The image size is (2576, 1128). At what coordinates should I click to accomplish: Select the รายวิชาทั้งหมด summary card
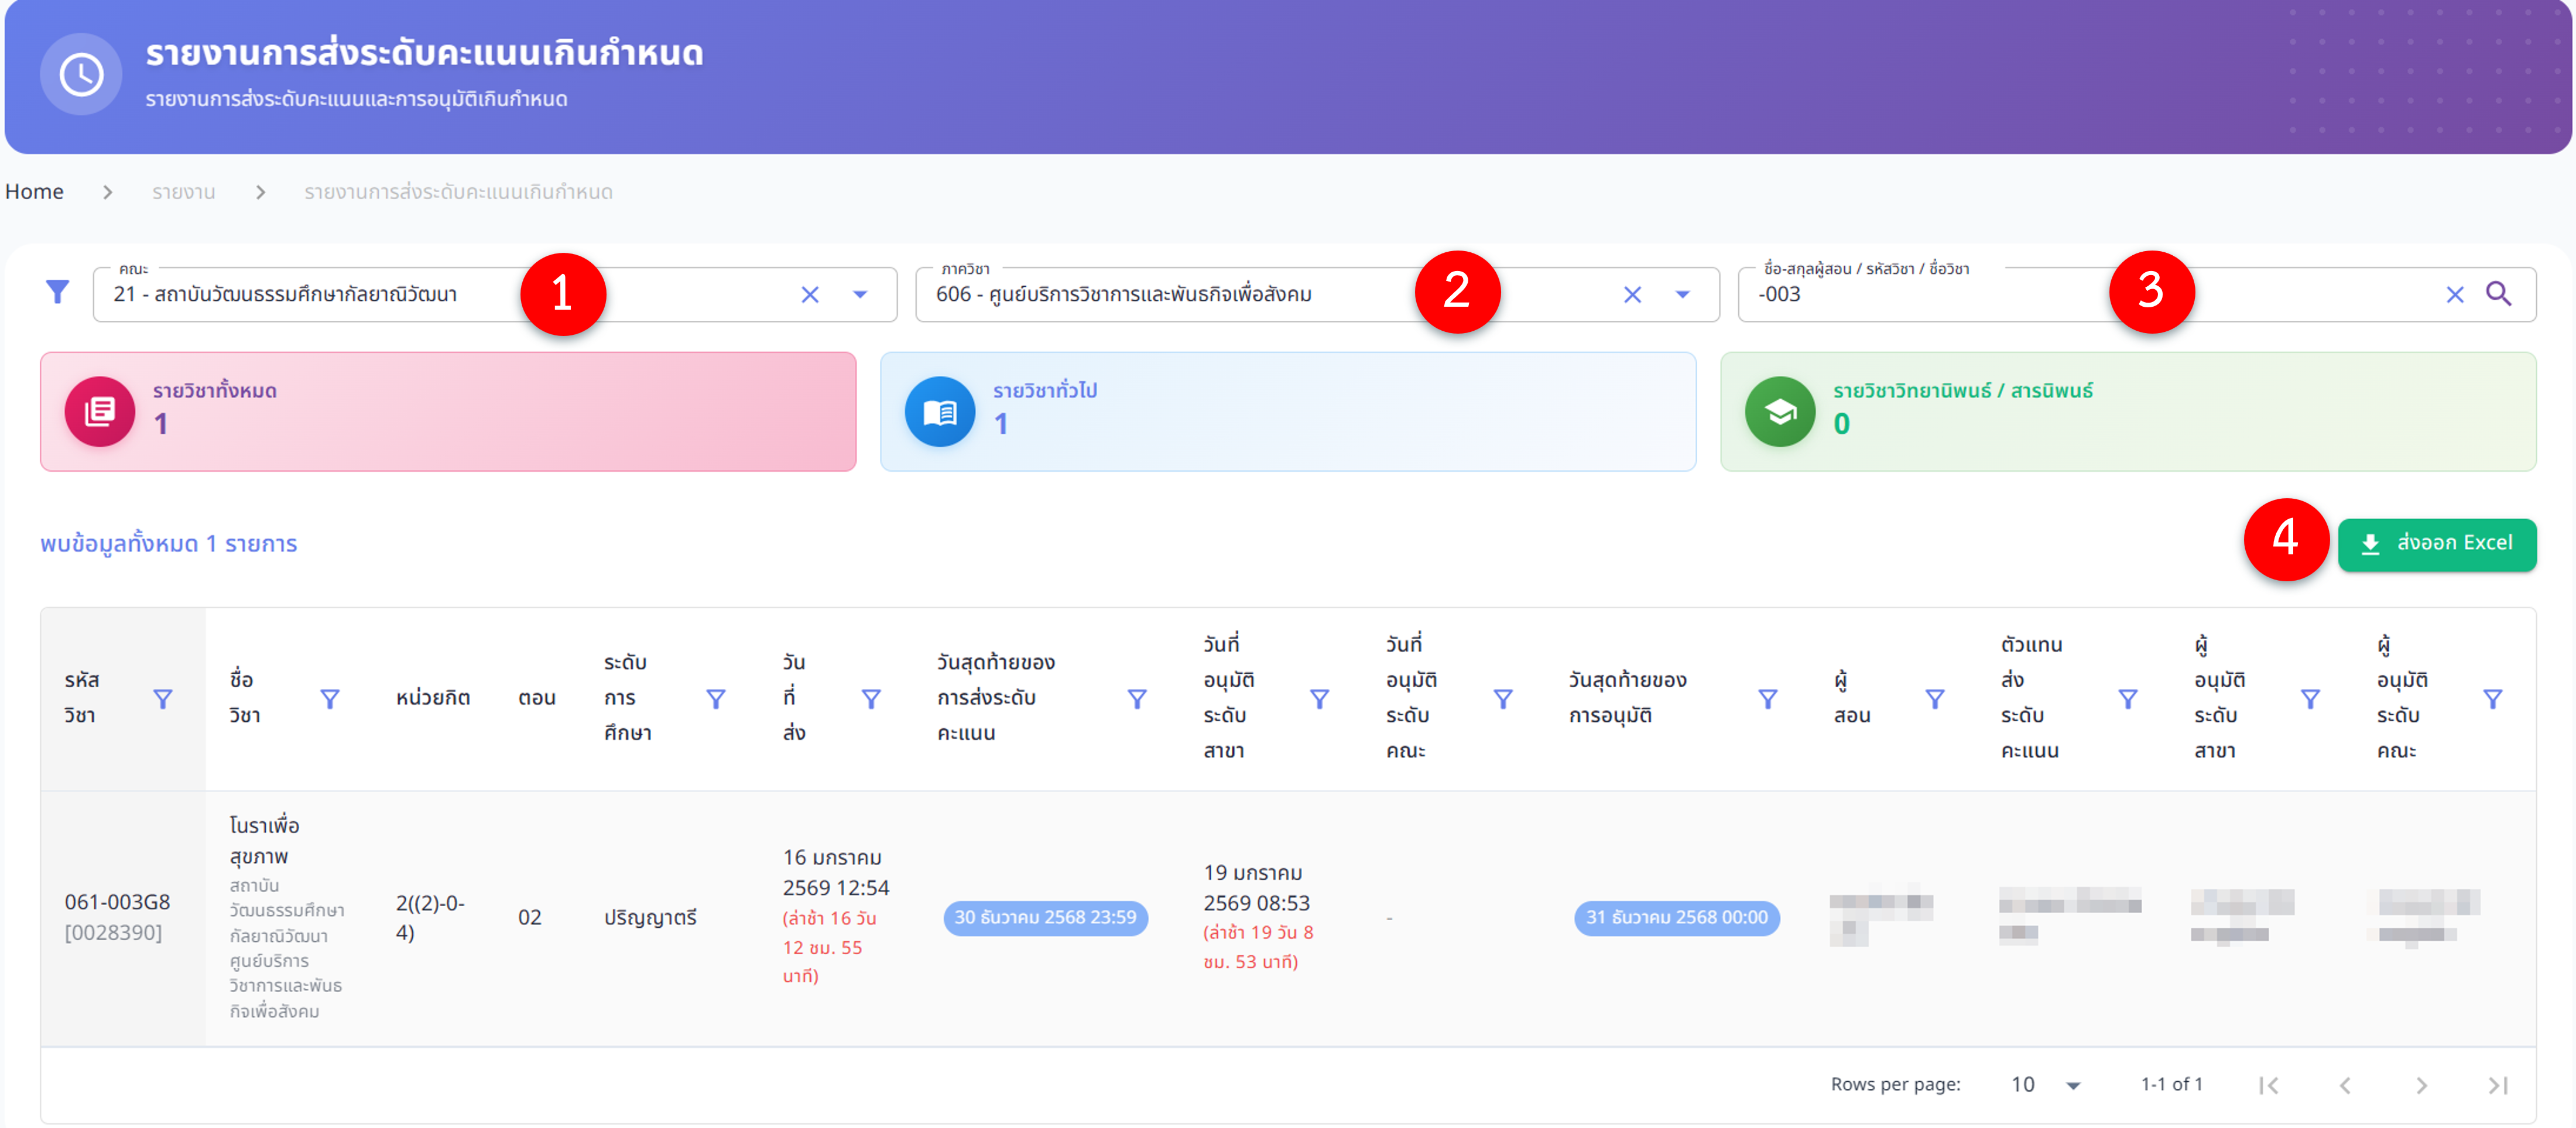[x=447, y=411]
